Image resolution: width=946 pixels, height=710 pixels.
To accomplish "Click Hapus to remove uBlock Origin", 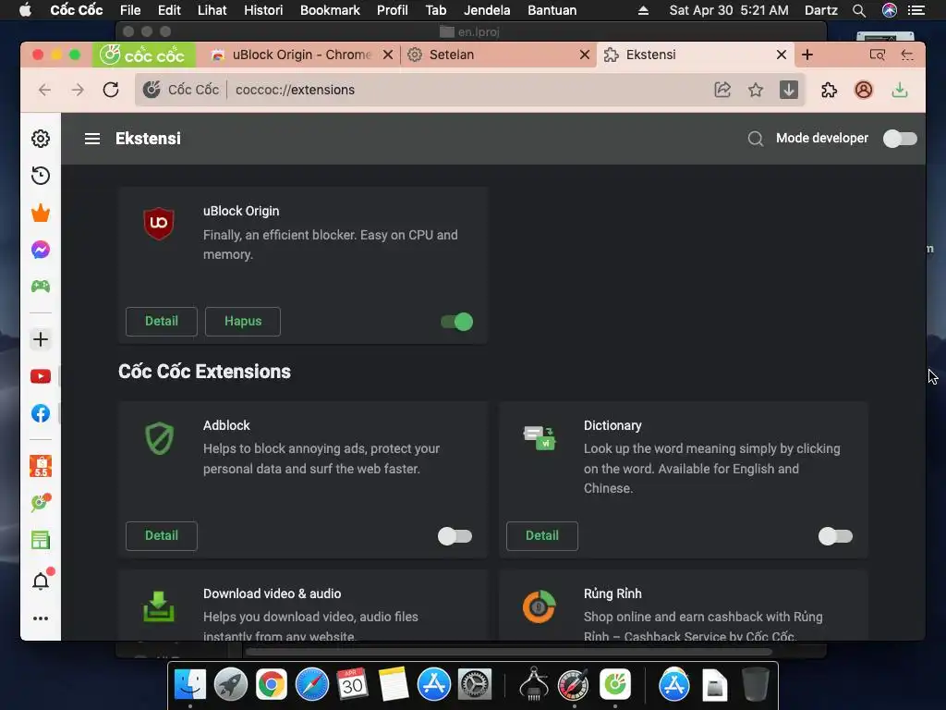I will click(243, 321).
